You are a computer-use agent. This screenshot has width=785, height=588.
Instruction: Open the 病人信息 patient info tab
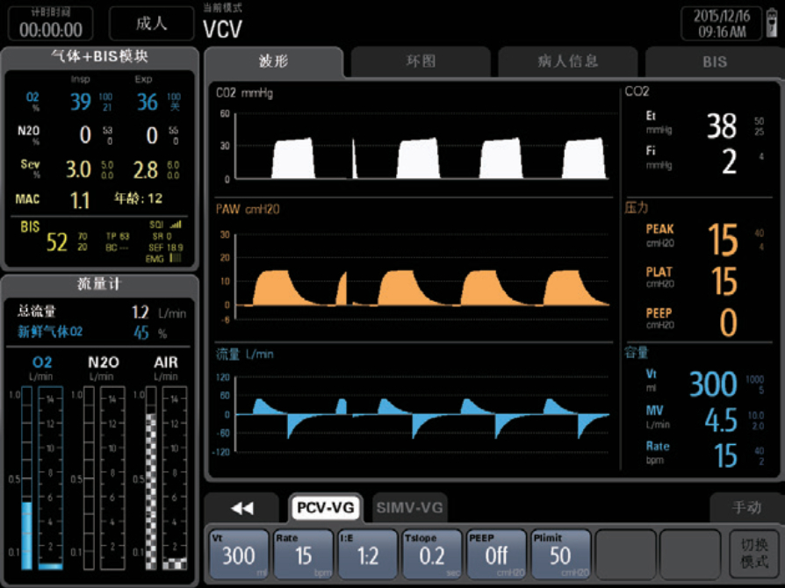(567, 61)
